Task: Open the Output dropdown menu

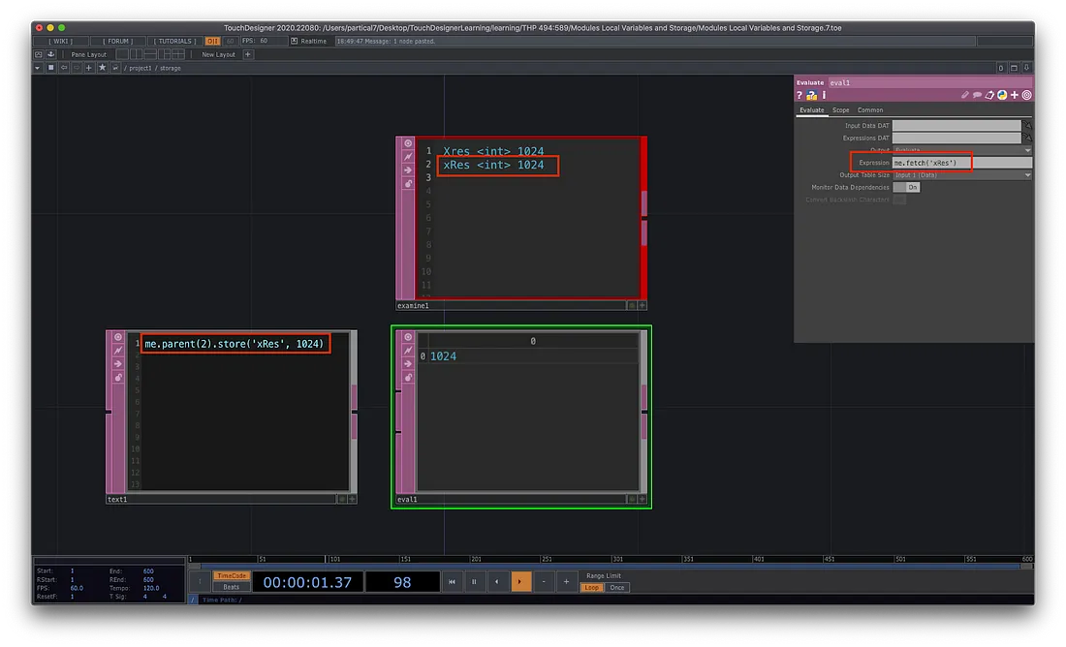Action: click(962, 150)
